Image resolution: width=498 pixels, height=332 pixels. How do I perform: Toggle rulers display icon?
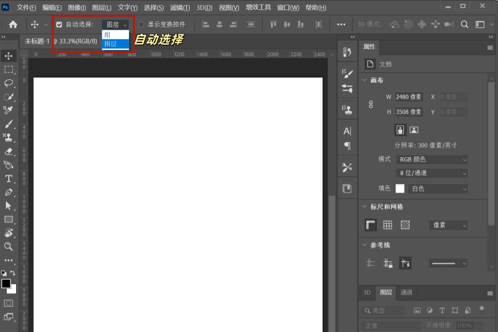coord(371,225)
